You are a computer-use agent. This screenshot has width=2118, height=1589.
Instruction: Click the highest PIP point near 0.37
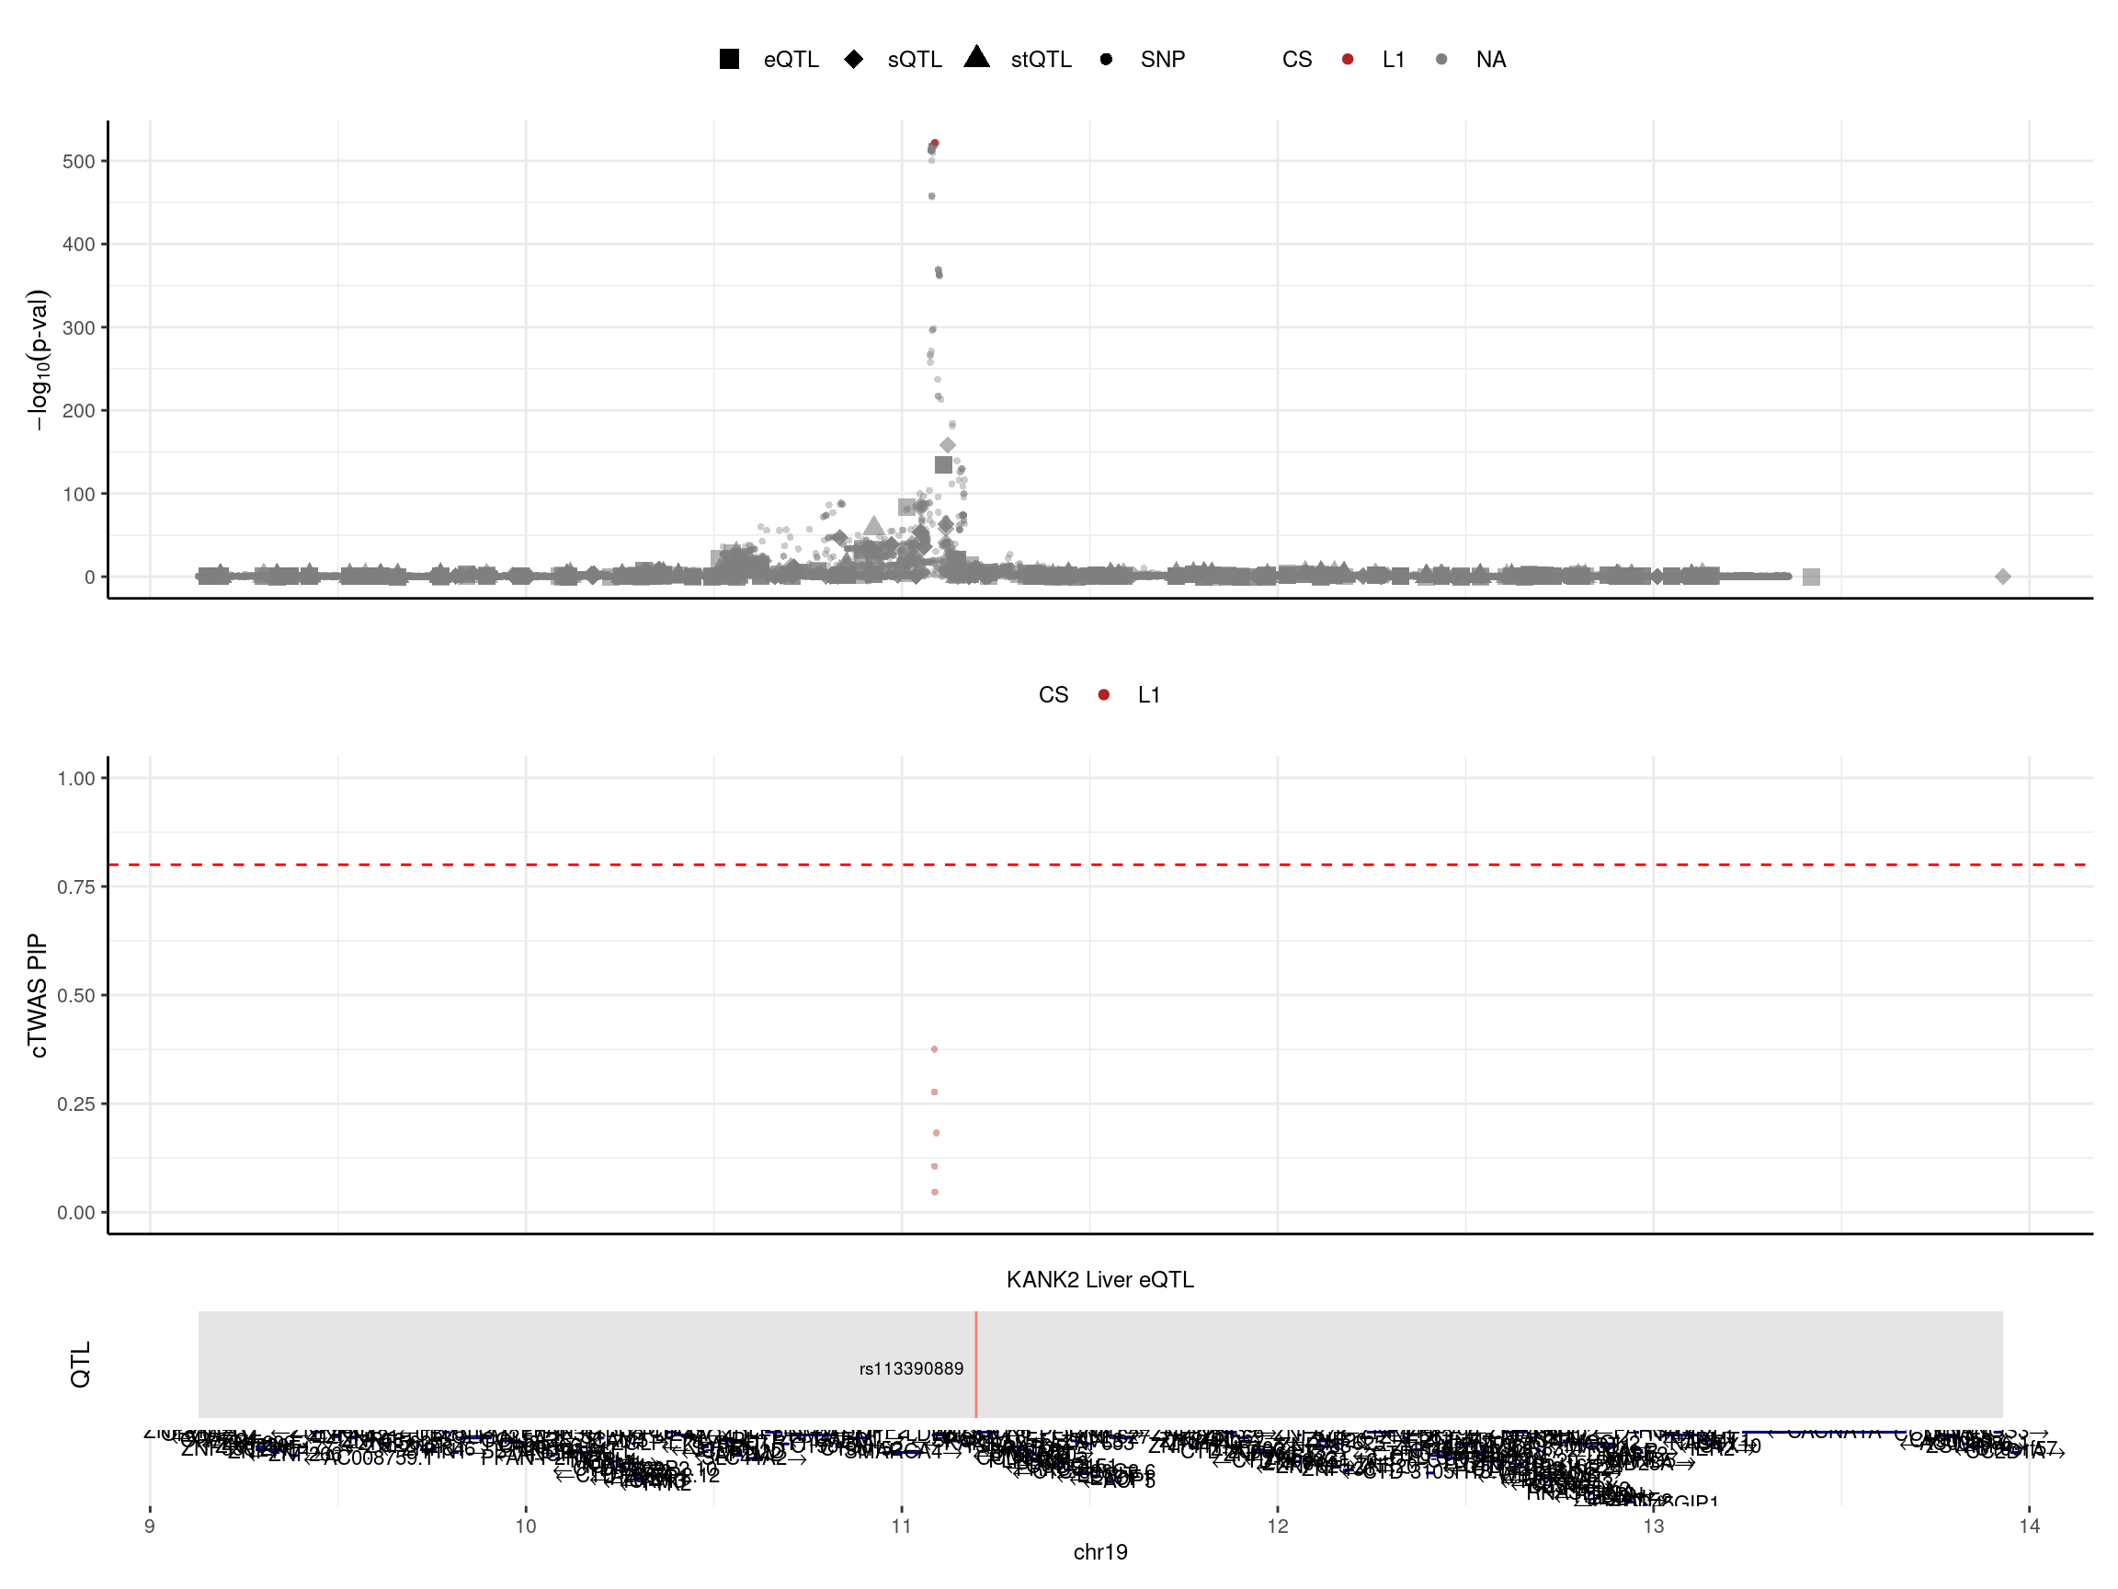click(x=935, y=1050)
